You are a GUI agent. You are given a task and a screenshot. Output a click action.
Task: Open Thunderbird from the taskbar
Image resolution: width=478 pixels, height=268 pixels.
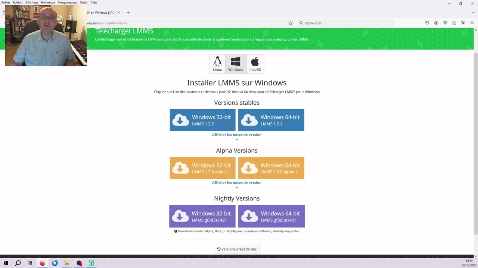click(x=55, y=263)
